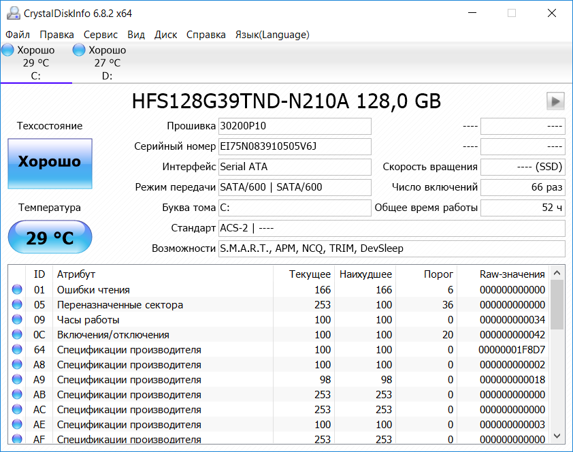The height and width of the screenshot is (452, 573).
Task: Click the attribute list scrollbar thumb
Action: tap(557, 305)
